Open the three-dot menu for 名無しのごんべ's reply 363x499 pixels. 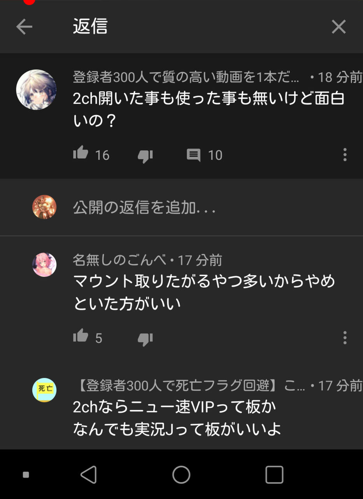345,338
